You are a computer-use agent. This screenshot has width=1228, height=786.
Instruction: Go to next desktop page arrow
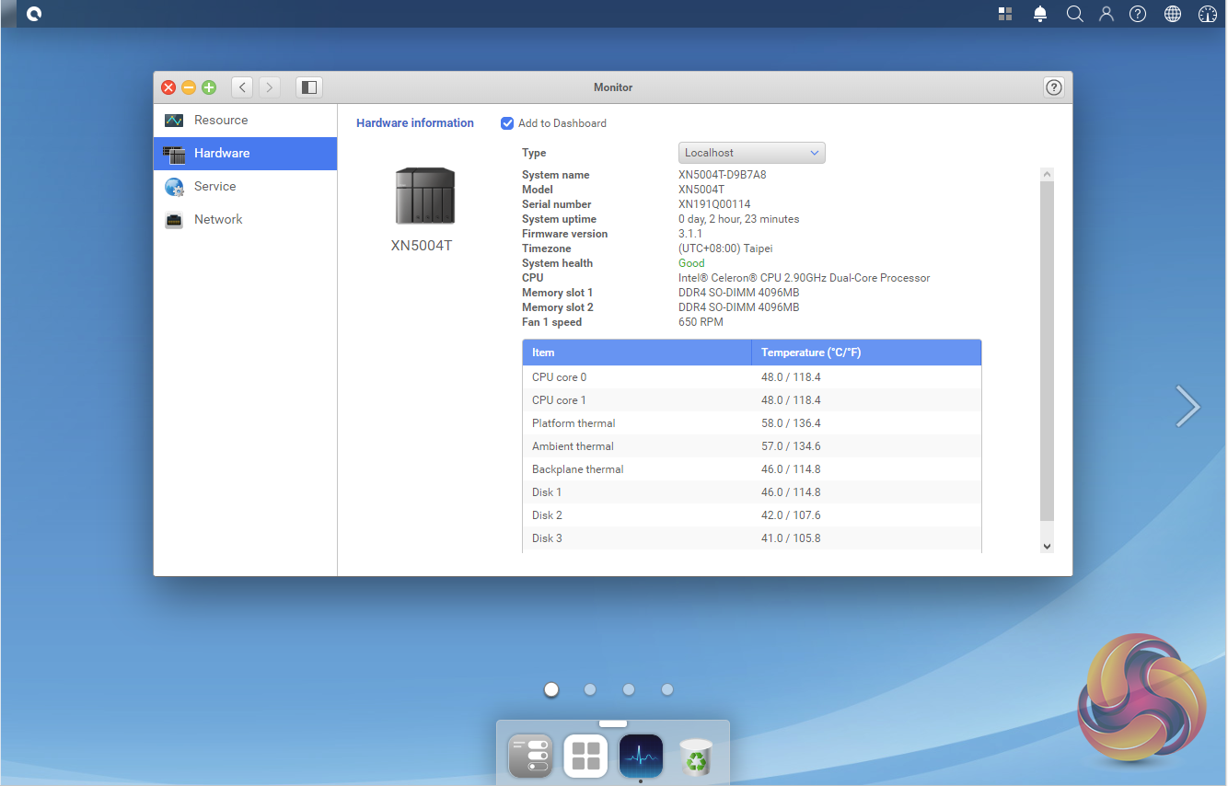coord(1187,406)
